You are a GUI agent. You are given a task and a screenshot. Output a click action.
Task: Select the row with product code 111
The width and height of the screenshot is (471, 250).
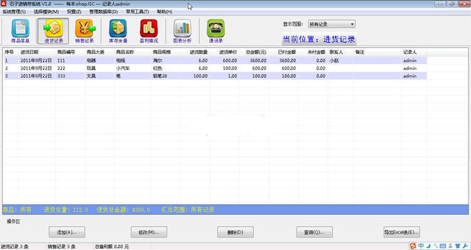pos(215,60)
